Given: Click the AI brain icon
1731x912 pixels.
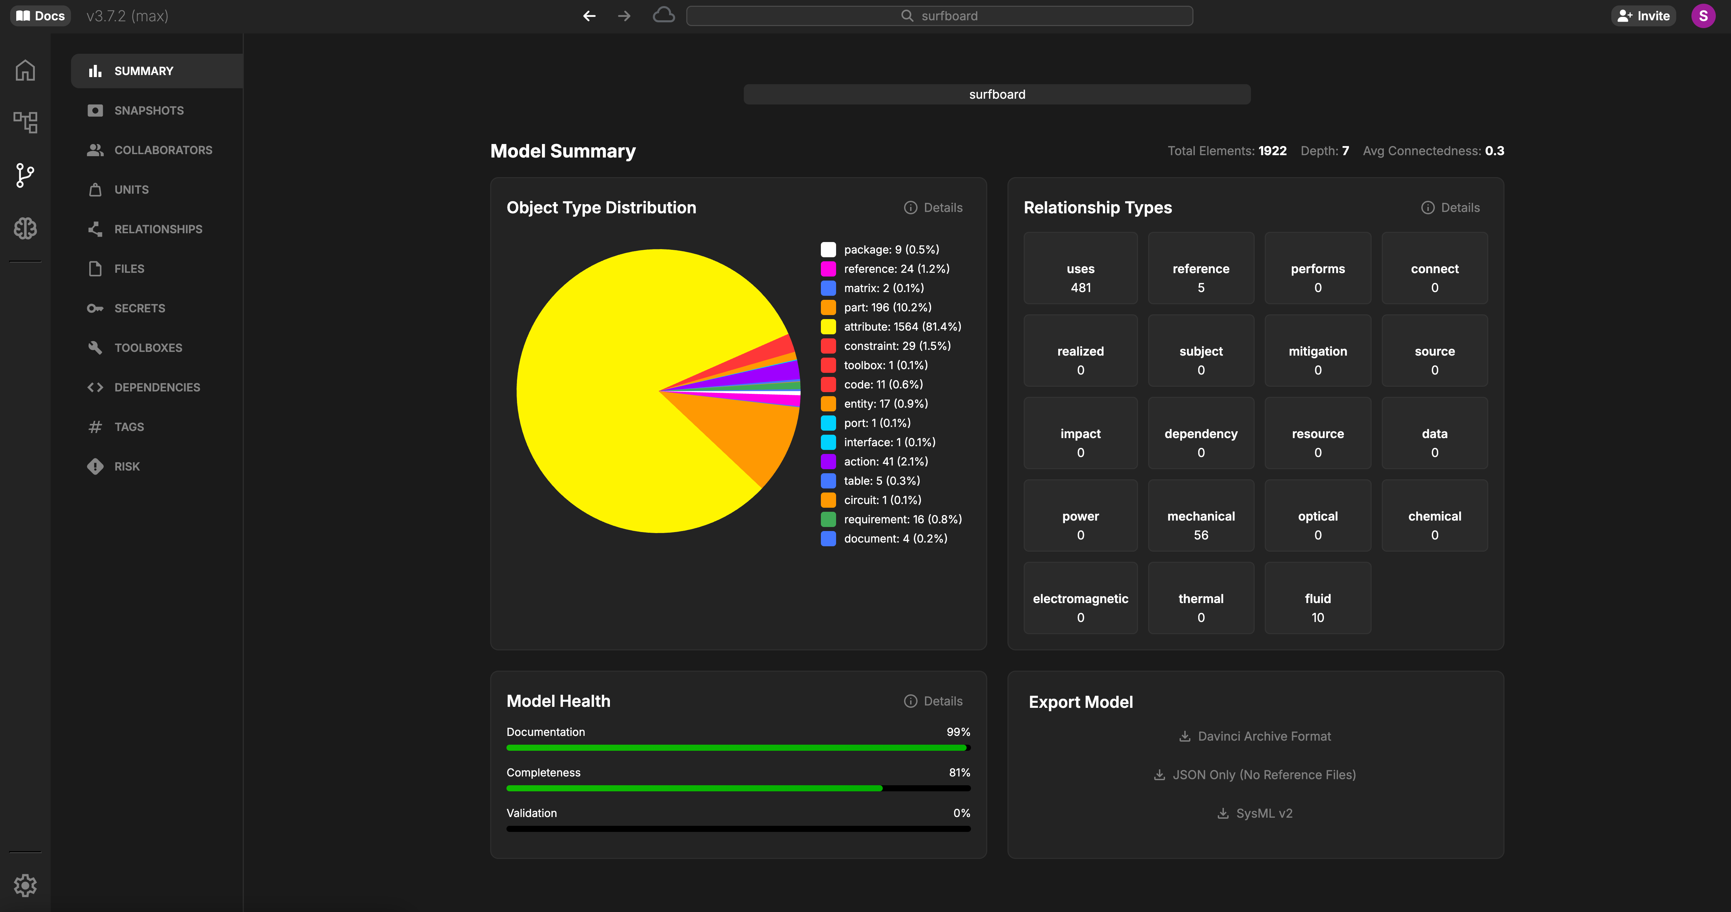Looking at the screenshot, I should pyautogui.click(x=26, y=229).
